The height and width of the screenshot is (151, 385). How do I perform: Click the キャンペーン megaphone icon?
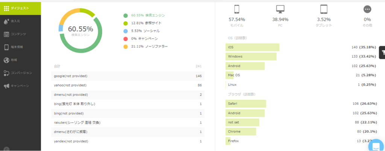coord(6,86)
